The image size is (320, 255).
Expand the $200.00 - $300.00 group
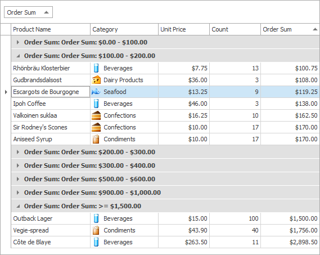[x=18, y=152]
